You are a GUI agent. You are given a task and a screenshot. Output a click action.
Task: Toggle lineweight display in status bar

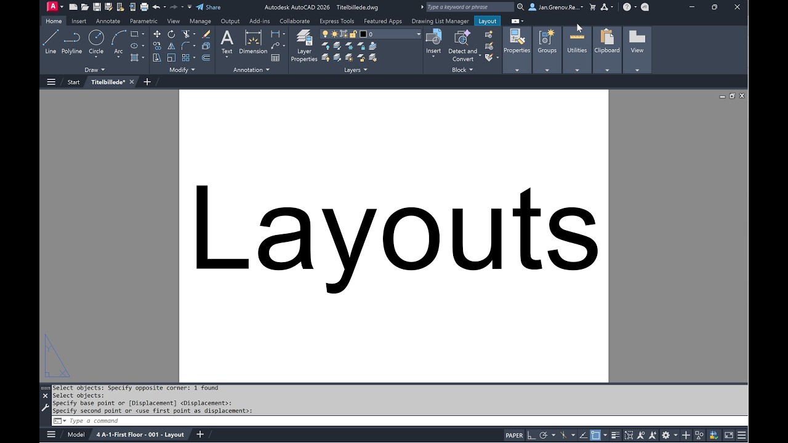615,435
